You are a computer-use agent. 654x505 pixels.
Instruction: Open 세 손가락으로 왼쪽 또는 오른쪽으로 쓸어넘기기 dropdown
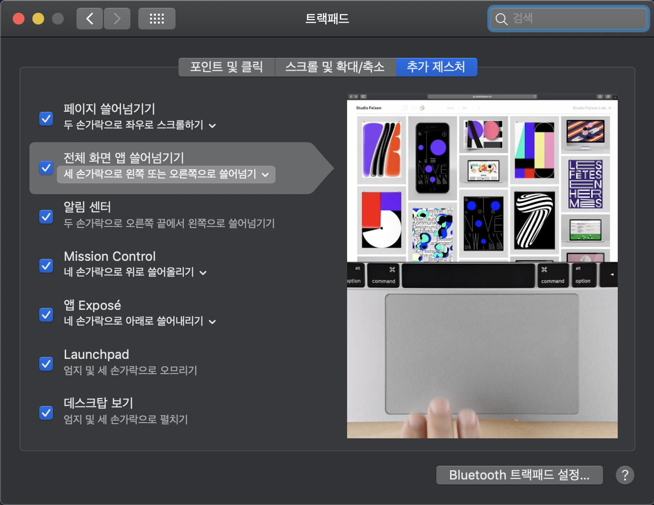coord(166,174)
